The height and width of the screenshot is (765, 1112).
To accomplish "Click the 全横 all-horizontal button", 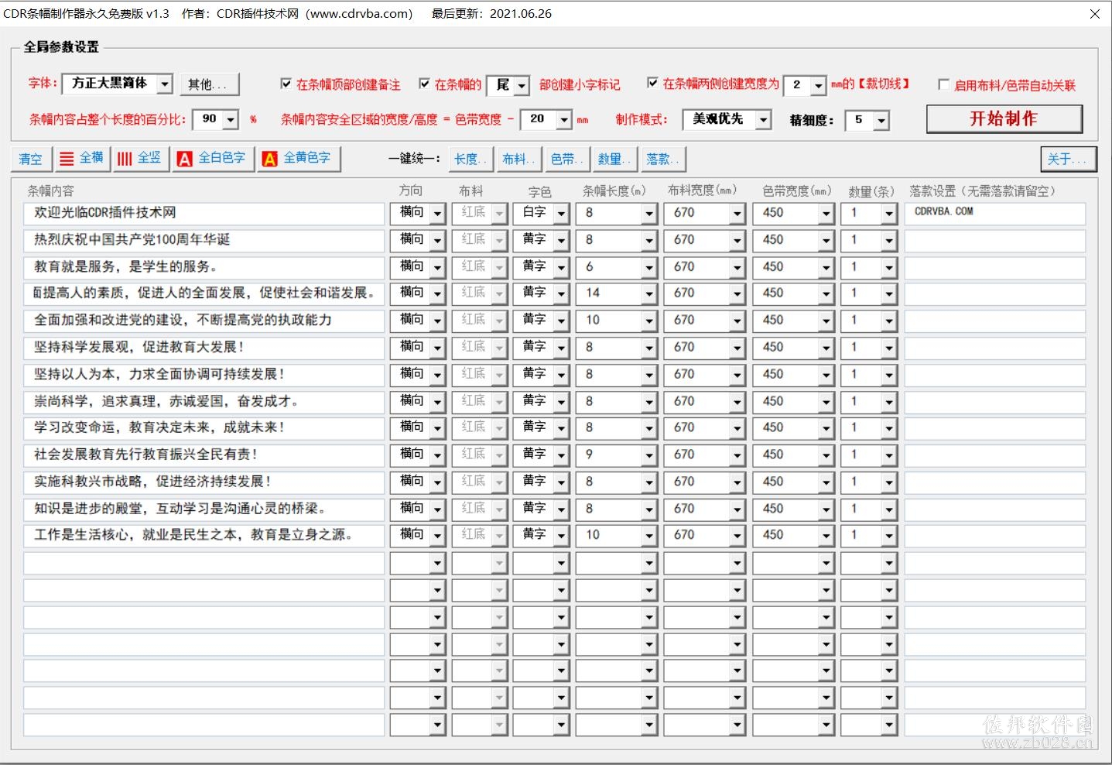I will (x=83, y=159).
